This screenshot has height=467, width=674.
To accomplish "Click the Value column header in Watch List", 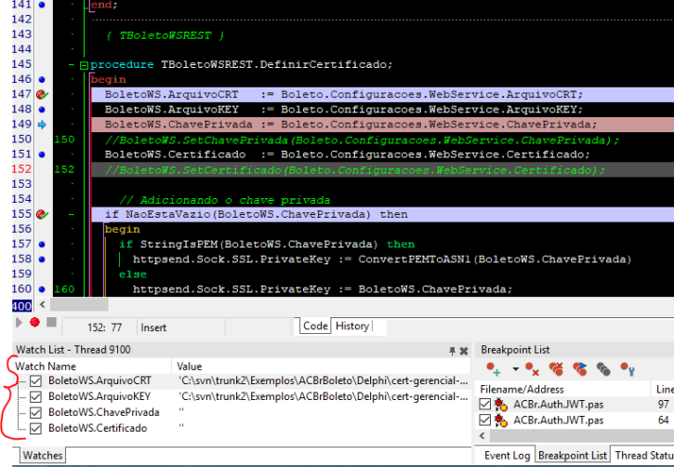I will 322,367.
